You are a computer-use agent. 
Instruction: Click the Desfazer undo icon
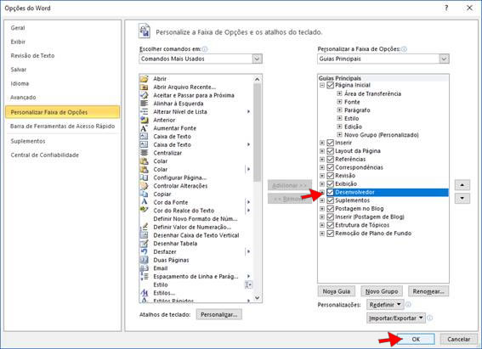144,251
